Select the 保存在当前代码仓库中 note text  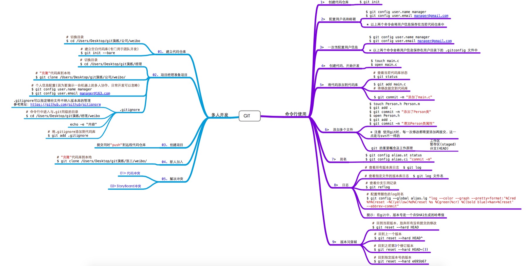coord(405,24)
